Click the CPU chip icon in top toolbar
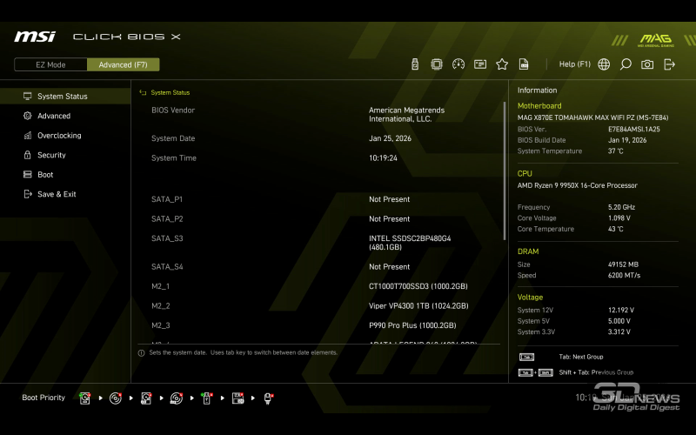The height and width of the screenshot is (435, 696). point(437,64)
